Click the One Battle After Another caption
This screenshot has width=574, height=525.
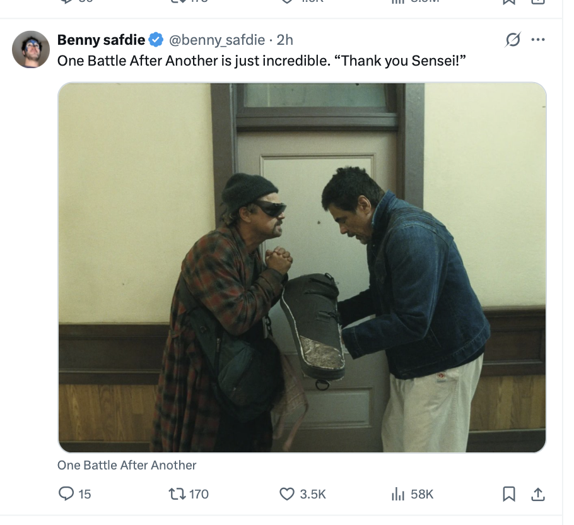(127, 465)
